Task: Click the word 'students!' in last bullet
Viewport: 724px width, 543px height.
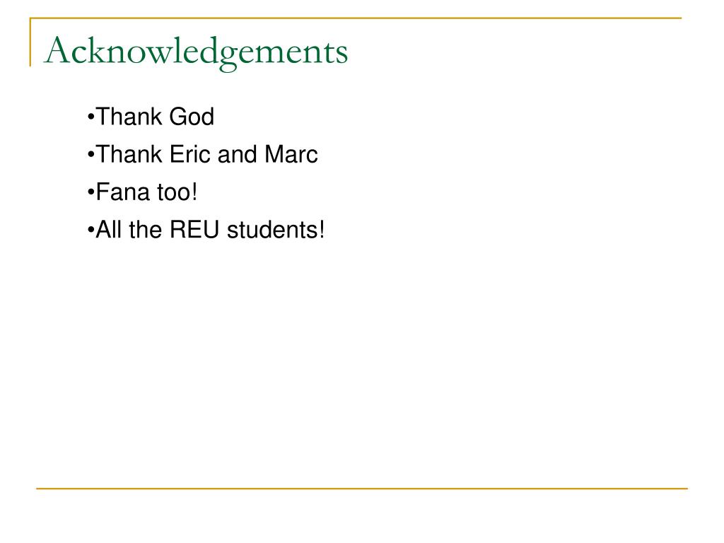Action: point(276,230)
